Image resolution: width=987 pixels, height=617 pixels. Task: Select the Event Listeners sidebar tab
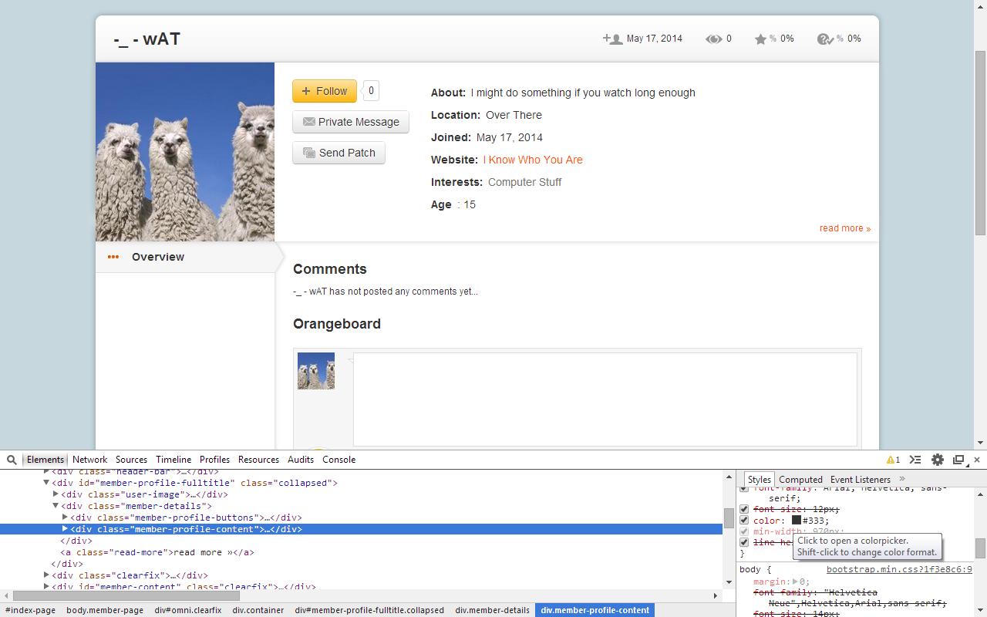[861, 480]
